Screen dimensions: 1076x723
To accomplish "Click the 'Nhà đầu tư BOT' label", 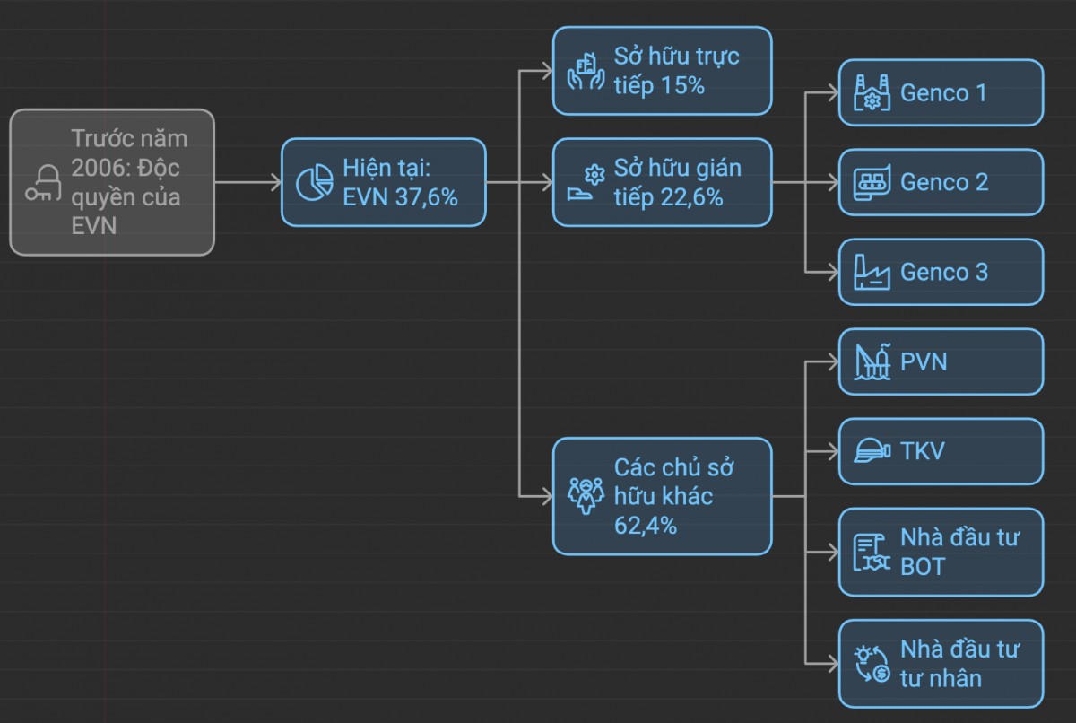I will click(x=959, y=552).
